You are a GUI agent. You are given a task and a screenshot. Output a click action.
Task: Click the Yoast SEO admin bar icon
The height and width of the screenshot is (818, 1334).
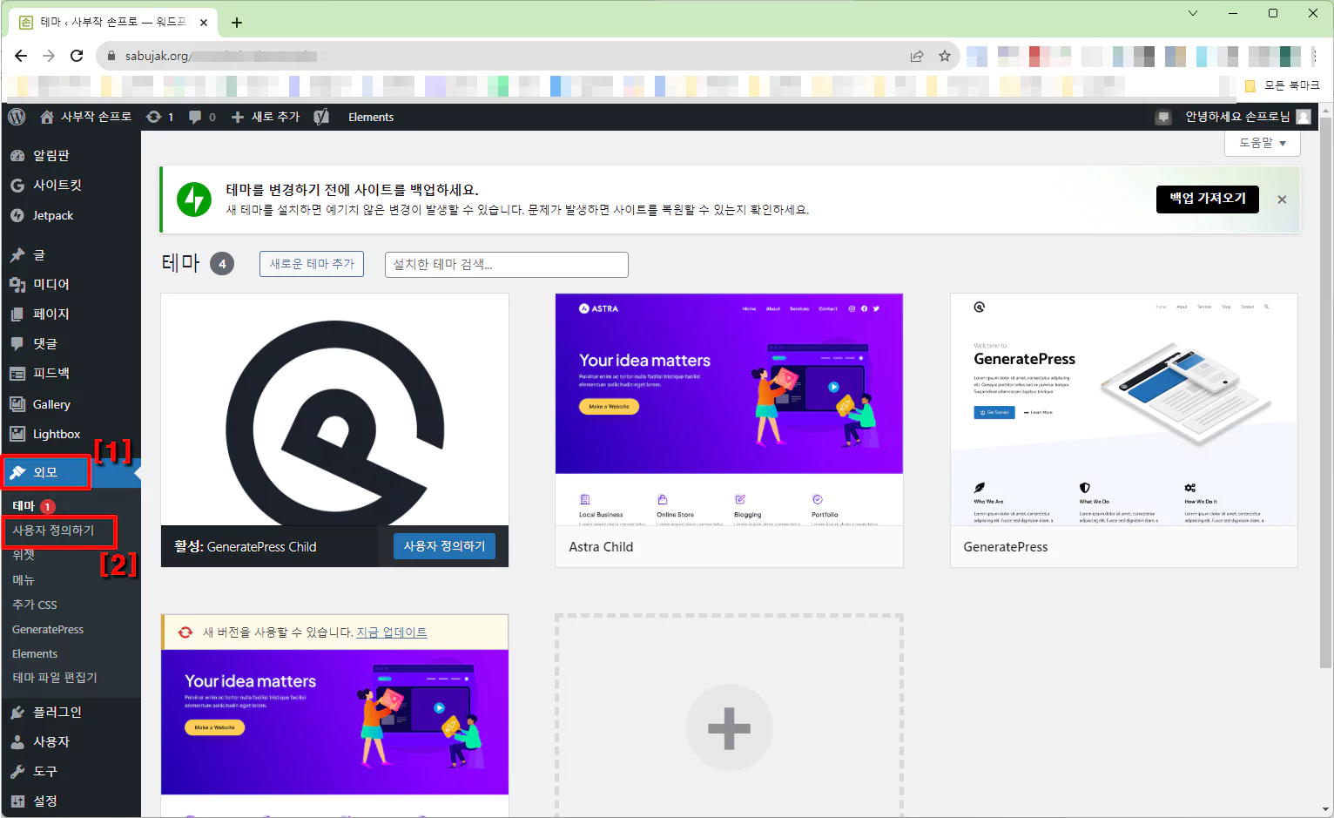[321, 117]
